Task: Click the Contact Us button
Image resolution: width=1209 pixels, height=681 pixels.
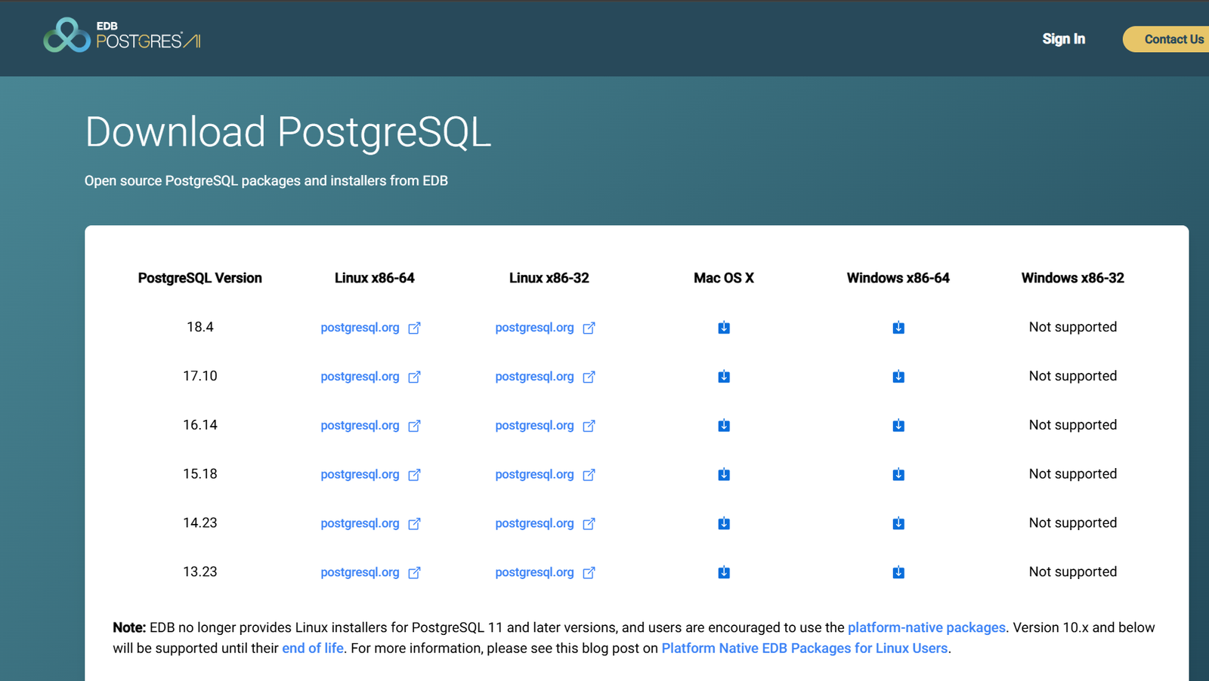Action: pos(1167,39)
